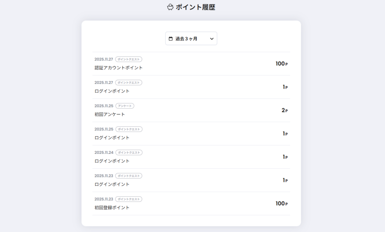Image resolution: width=385 pixels, height=232 pixels.
Task: Click the piggy bank icon beside ポイント履歴
Action: tap(170, 7)
